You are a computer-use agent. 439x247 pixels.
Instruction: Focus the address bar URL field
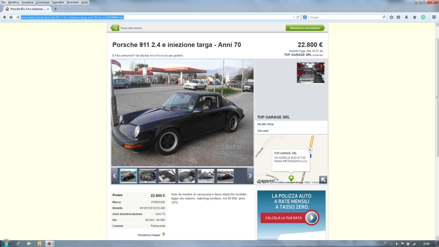coord(156,17)
